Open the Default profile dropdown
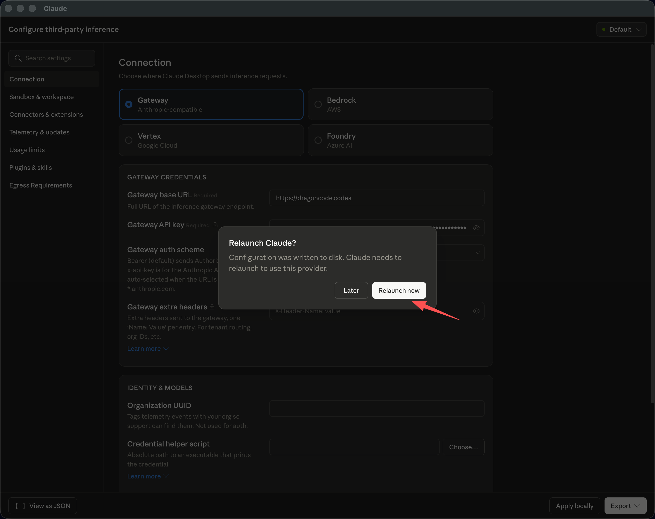Viewport: 655px width, 519px height. (x=621, y=29)
